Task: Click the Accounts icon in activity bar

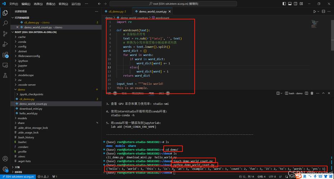Action: 5,159
